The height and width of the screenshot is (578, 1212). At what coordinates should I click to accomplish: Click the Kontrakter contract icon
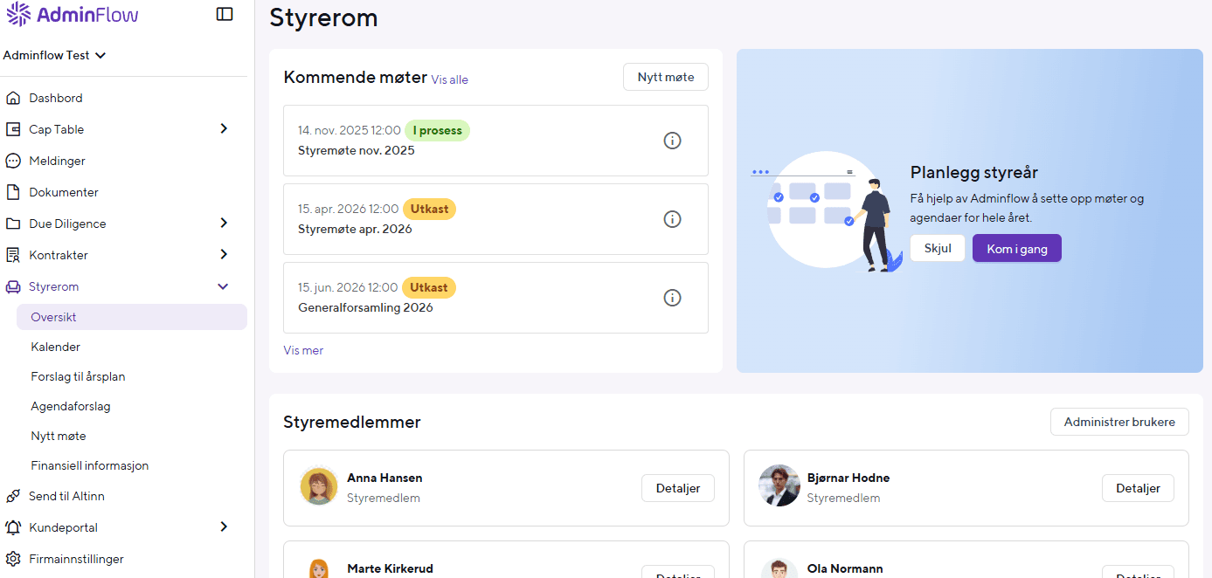pyautogui.click(x=13, y=255)
